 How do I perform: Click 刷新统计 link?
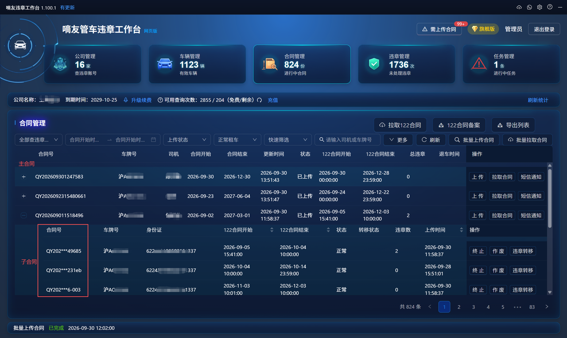(x=538, y=100)
